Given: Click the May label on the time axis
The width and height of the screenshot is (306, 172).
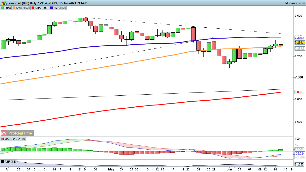Looking at the screenshot, I should click(111, 169).
